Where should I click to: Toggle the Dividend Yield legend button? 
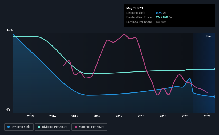(19, 127)
